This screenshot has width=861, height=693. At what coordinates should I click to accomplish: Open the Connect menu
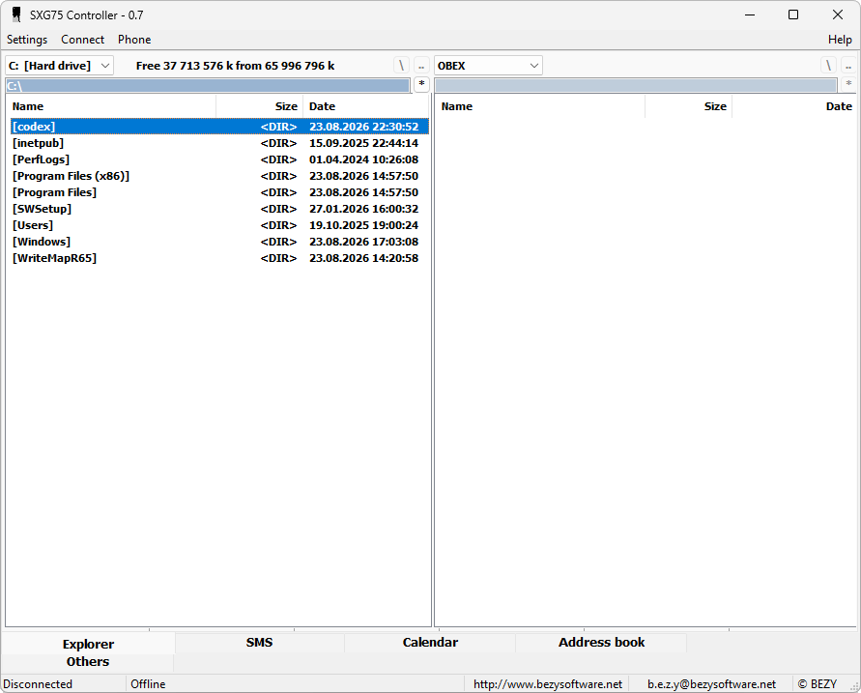tap(82, 40)
